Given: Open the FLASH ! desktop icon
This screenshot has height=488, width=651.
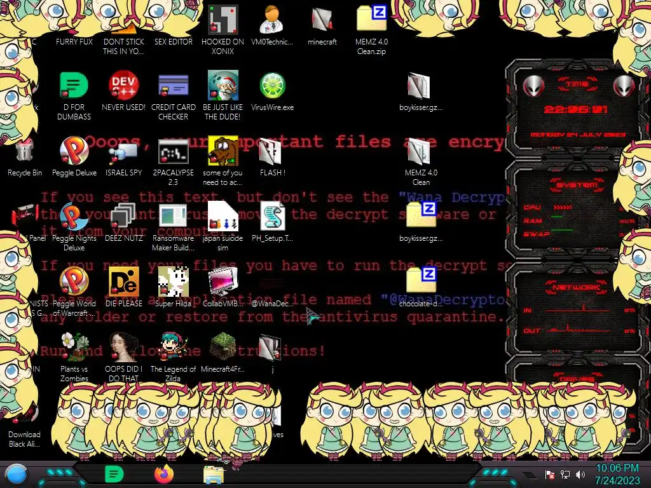Looking at the screenshot, I should [272, 157].
